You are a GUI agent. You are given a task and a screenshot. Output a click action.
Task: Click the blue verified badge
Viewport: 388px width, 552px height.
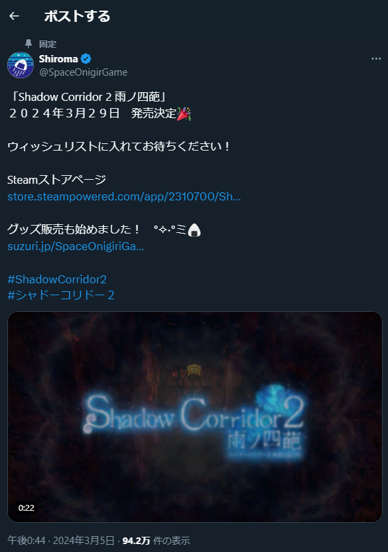(x=86, y=59)
